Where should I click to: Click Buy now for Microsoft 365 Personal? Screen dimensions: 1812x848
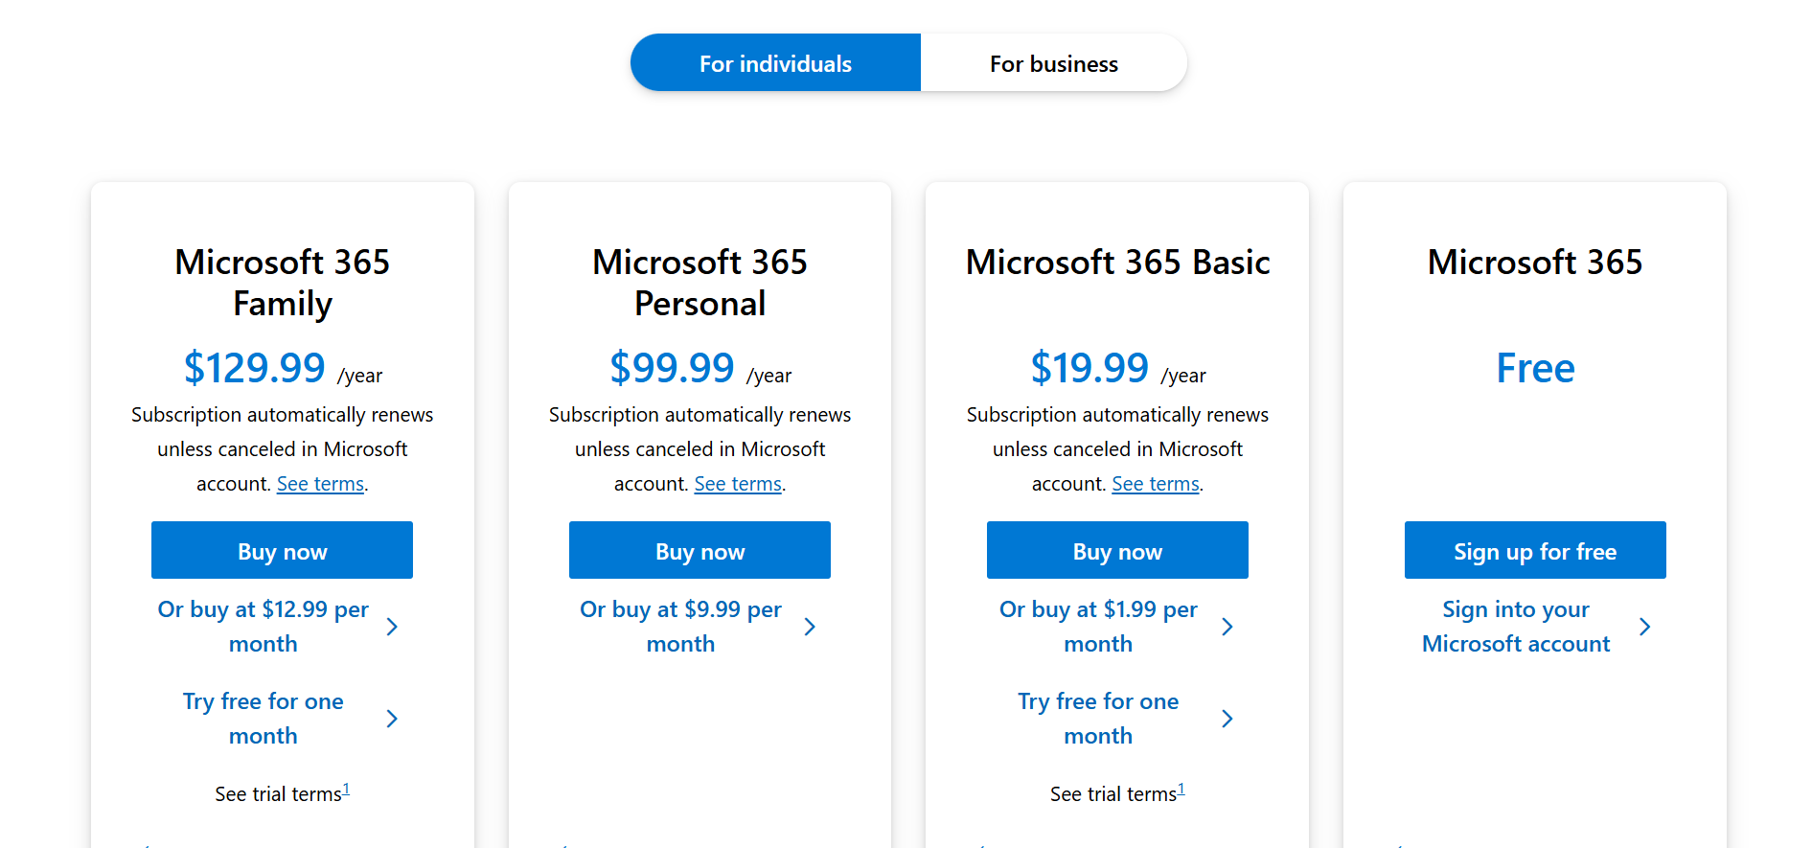pyautogui.click(x=700, y=550)
